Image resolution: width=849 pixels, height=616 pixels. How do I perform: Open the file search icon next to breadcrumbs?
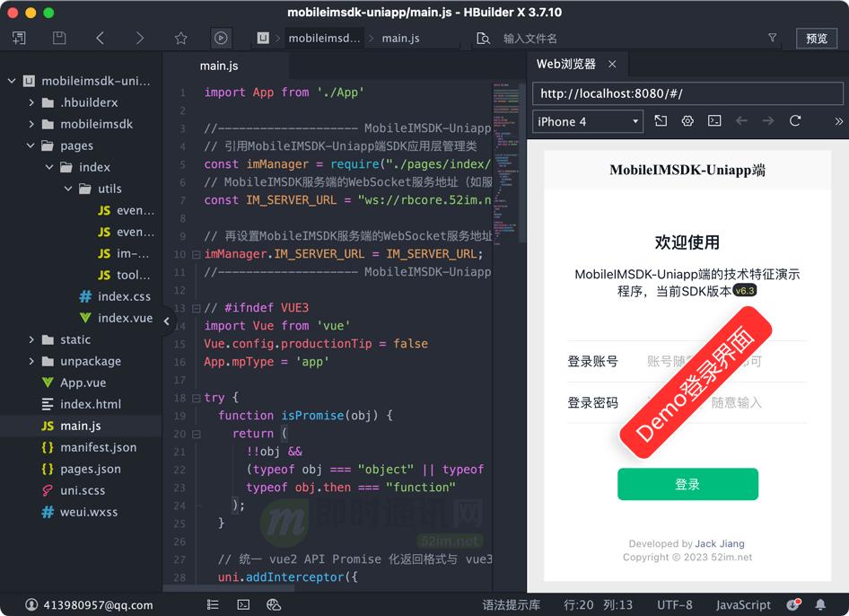(482, 39)
